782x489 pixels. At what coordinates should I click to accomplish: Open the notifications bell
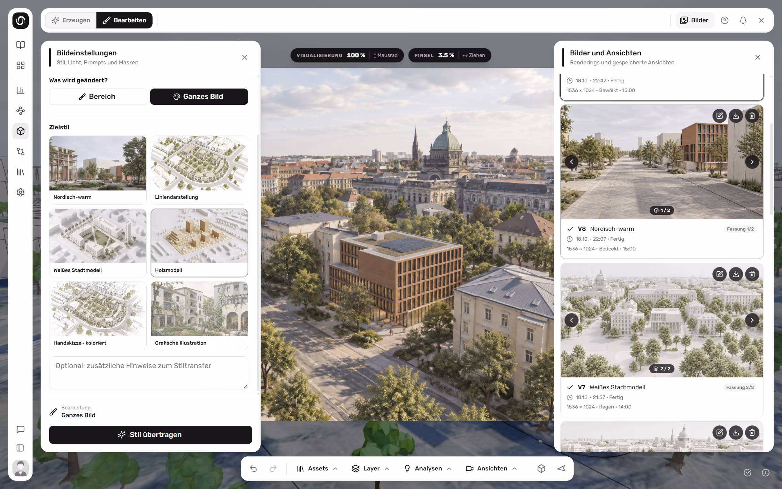click(x=743, y=20)
